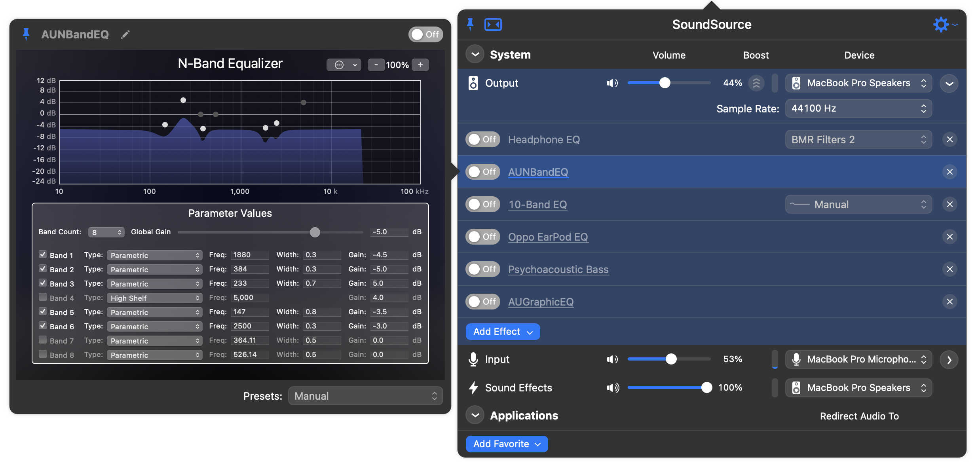Click the Global Gain value field -5.0

(389, 232)
